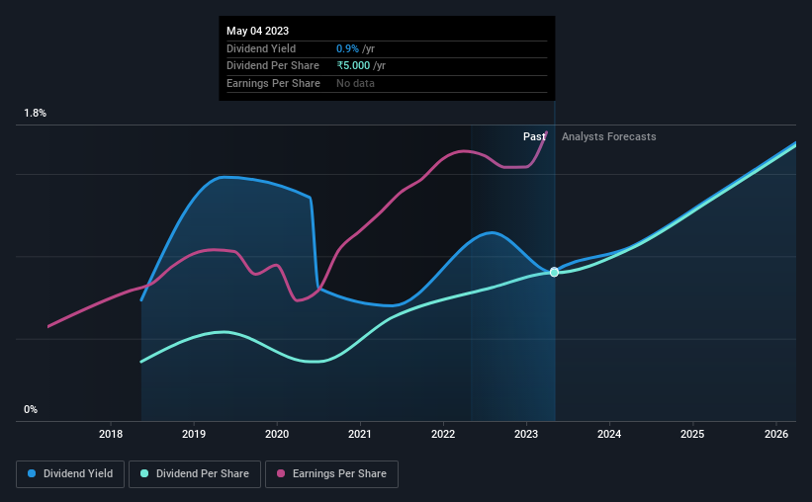Click the 2023 x-axis label
812x502 pixels.
pos(526,434)
